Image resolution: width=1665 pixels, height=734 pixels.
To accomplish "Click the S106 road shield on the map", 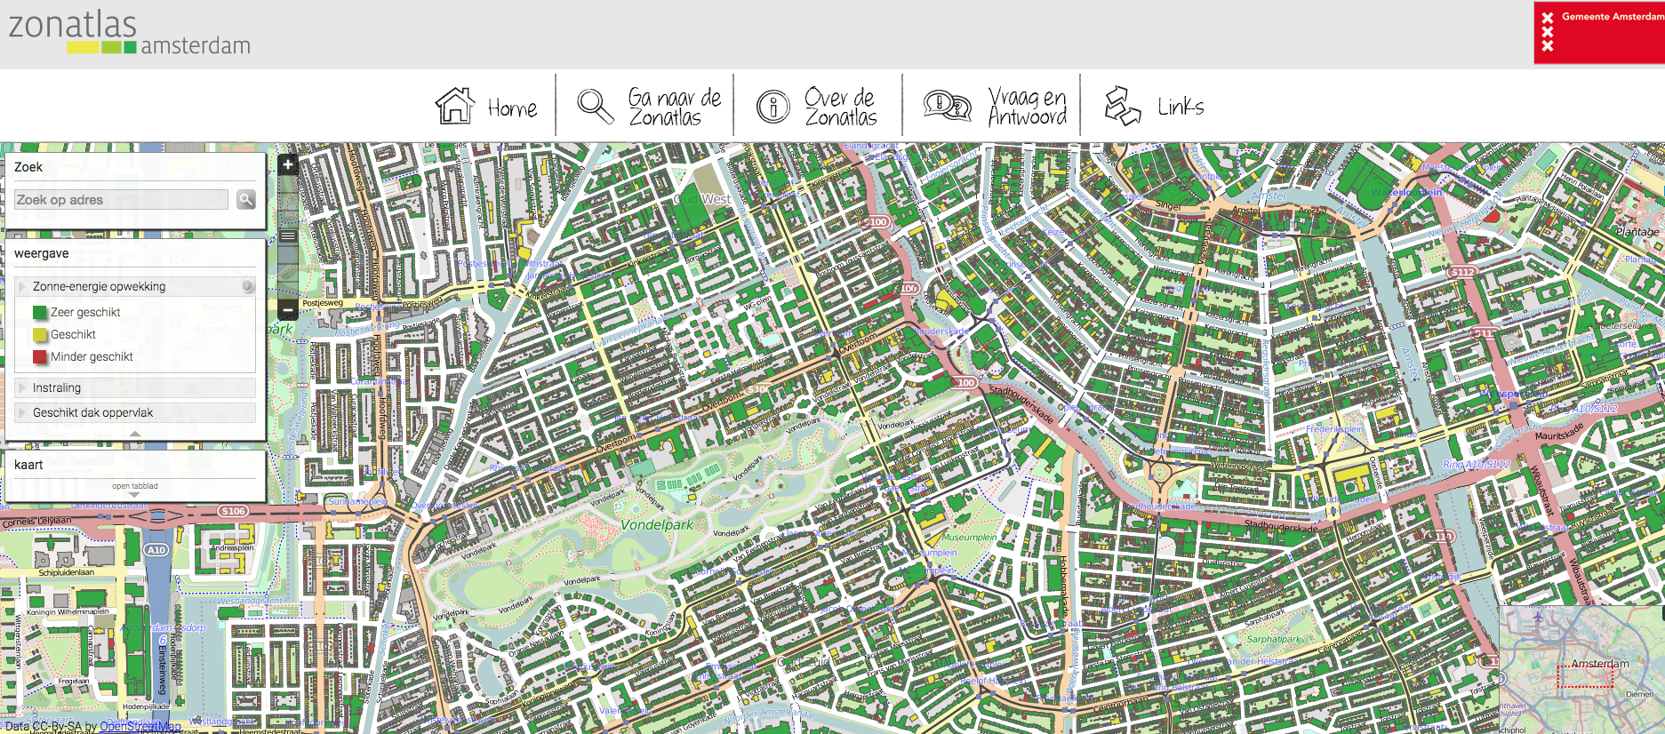I will [x=233, y=511].
